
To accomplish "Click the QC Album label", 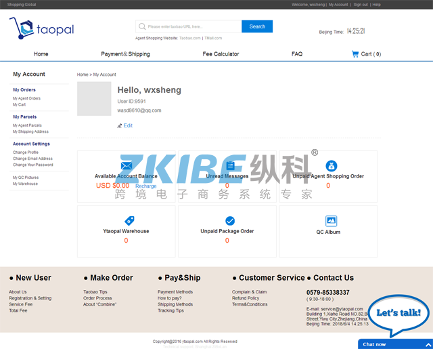I will [328, 232].
